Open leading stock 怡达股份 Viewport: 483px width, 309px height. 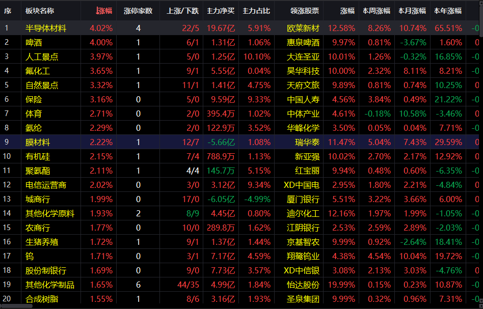pos(303,285)
